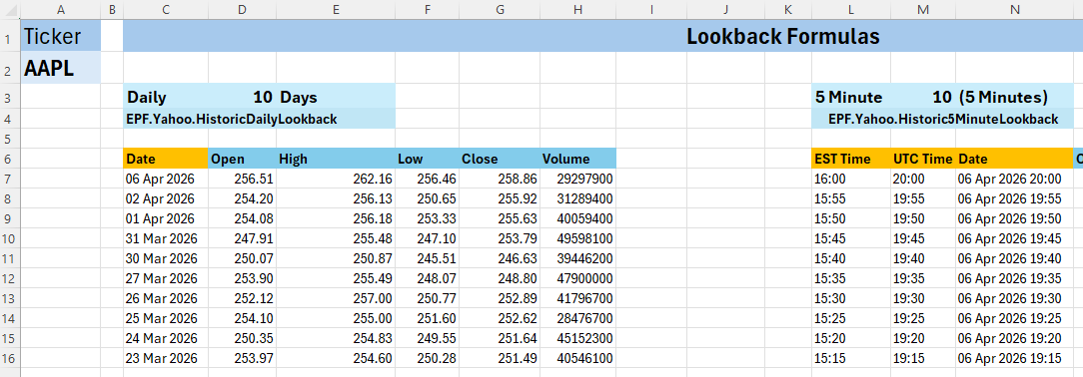Select cell 06 Apr 2026 20:00
Screen dimensions: 1083x377
click(x=1015, y=180)
